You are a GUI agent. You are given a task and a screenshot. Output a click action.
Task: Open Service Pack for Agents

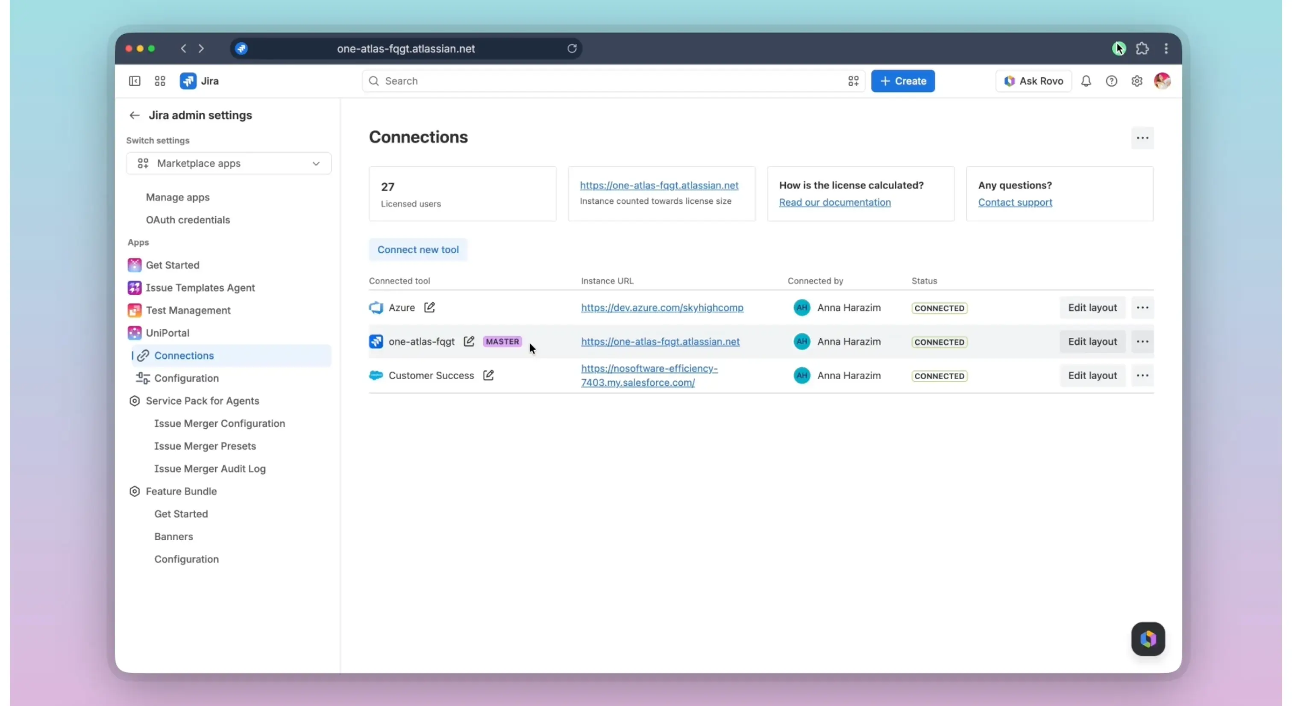[202, 401]
